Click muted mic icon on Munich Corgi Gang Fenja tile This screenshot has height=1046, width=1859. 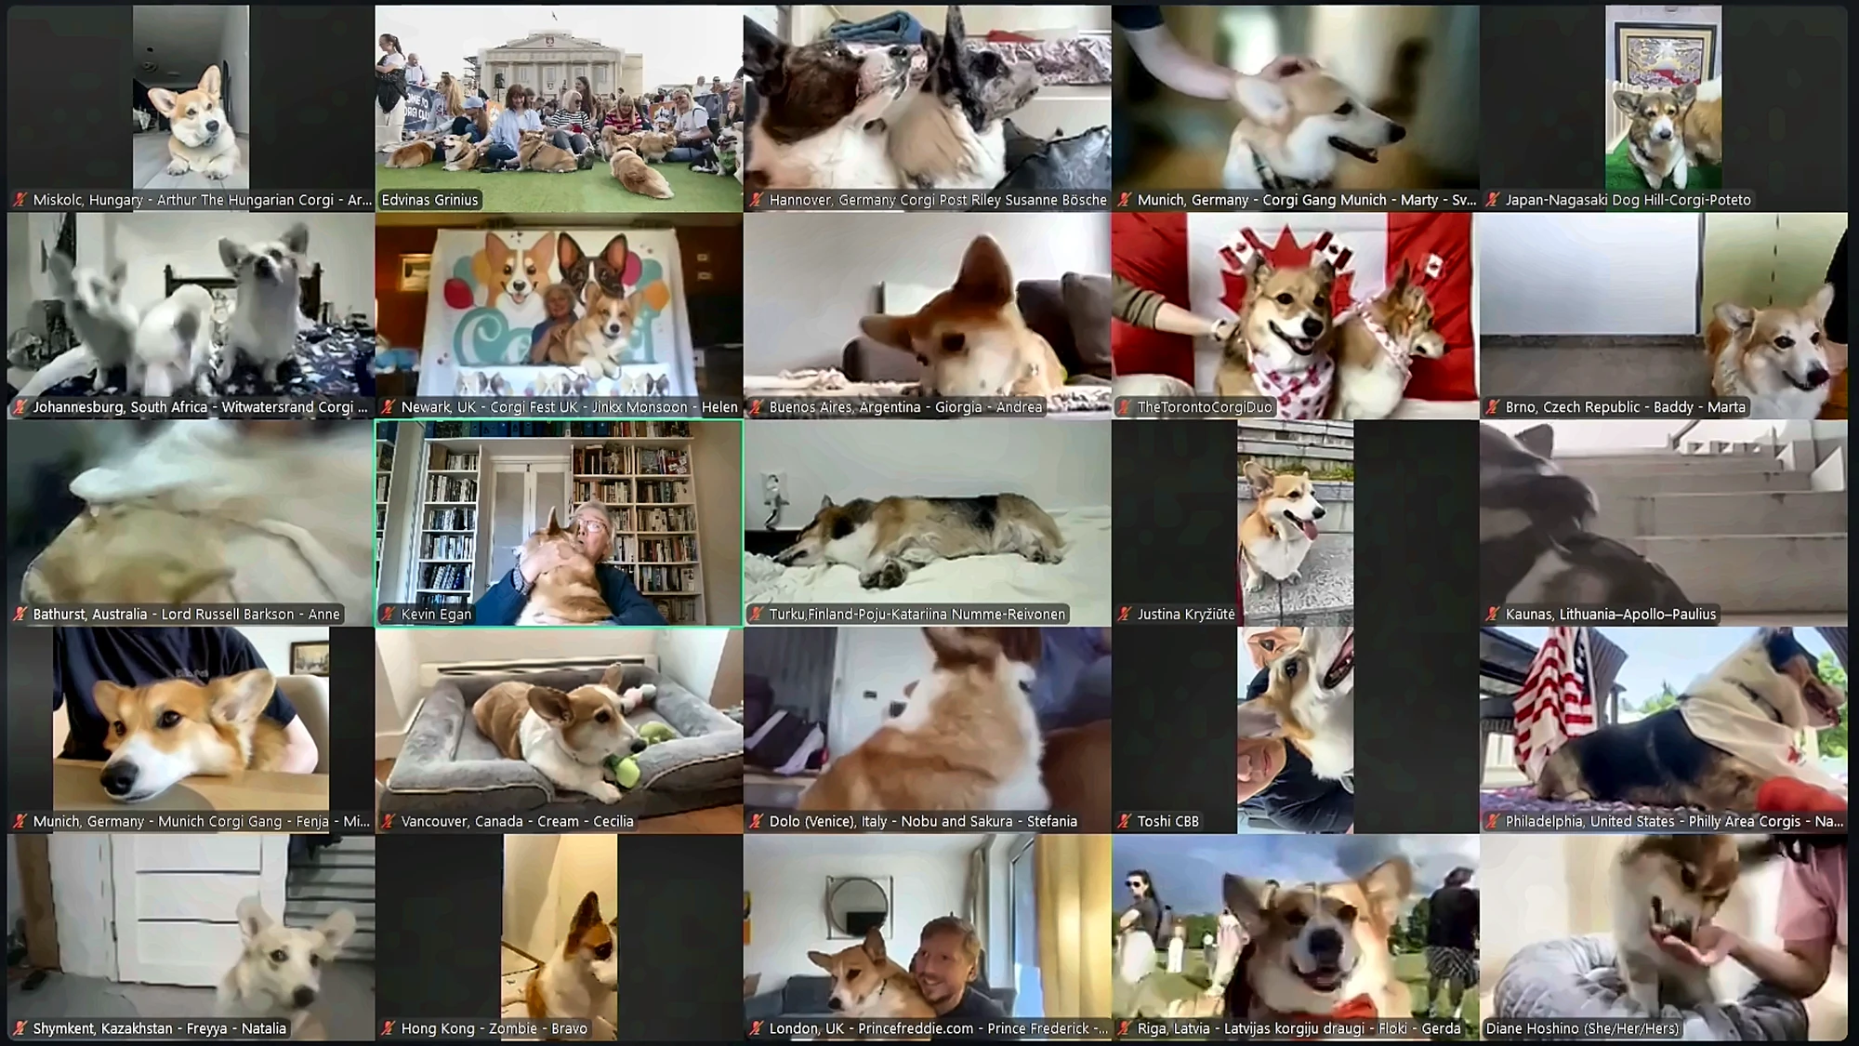[x=20, y=822]
